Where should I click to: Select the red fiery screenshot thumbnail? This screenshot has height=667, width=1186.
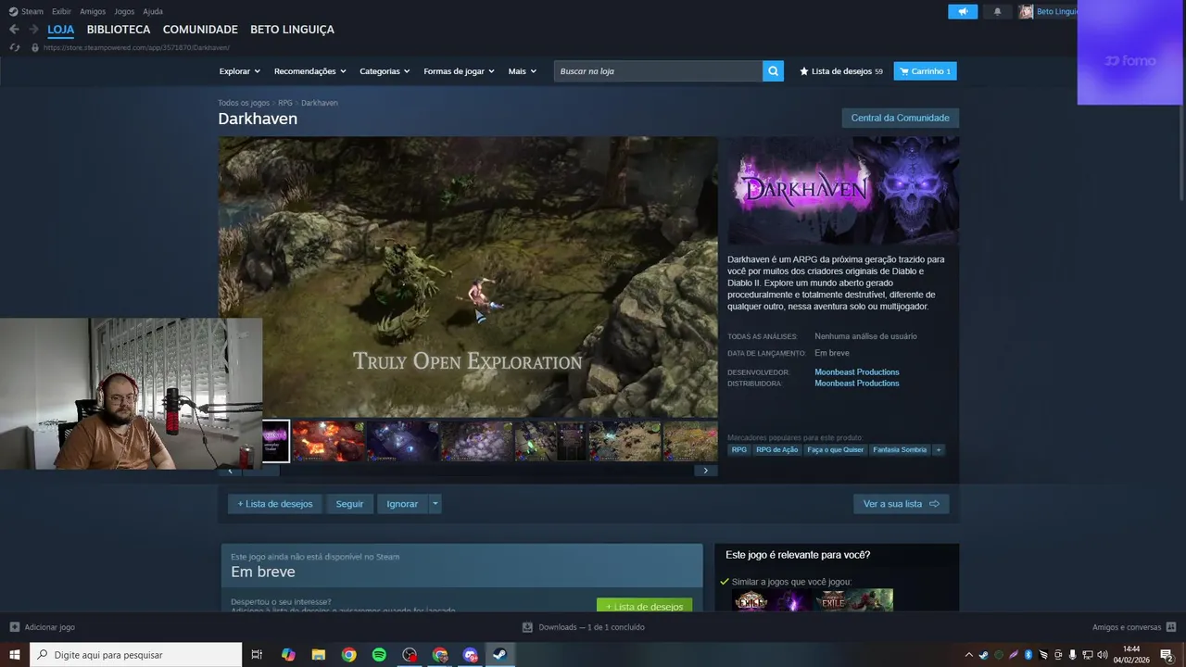pyautogui.click(x=328, y=441)
